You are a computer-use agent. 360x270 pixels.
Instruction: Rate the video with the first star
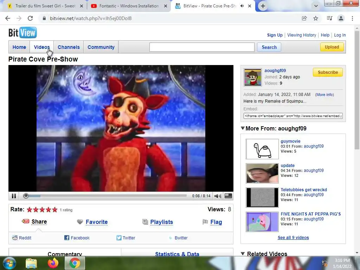pos(30,210)
